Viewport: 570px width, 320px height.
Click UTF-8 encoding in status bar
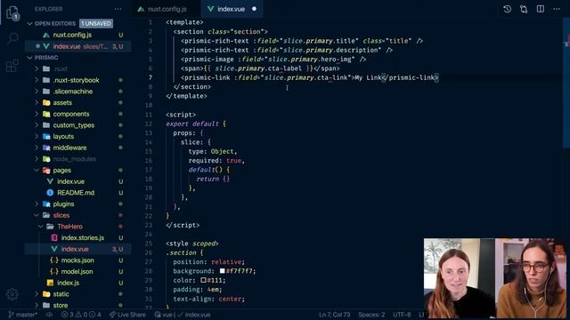click(x=402, y=315)
